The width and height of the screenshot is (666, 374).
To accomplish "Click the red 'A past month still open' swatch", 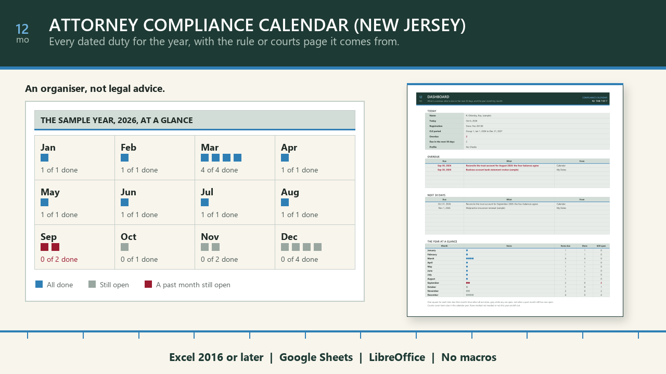I will (x=148, y=284).
